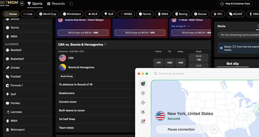Pick Tie odds +380
259x137 pixels.
click(x=169, y=63)
